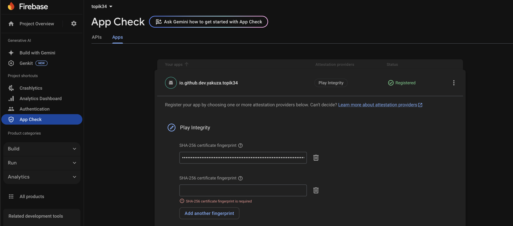
Task: Click the Firebase wordmark text
Action: (x=33, y=6)
